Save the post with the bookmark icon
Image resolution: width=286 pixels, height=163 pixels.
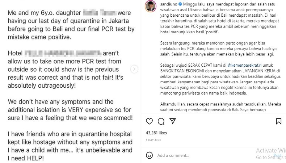tap(278, 121)
